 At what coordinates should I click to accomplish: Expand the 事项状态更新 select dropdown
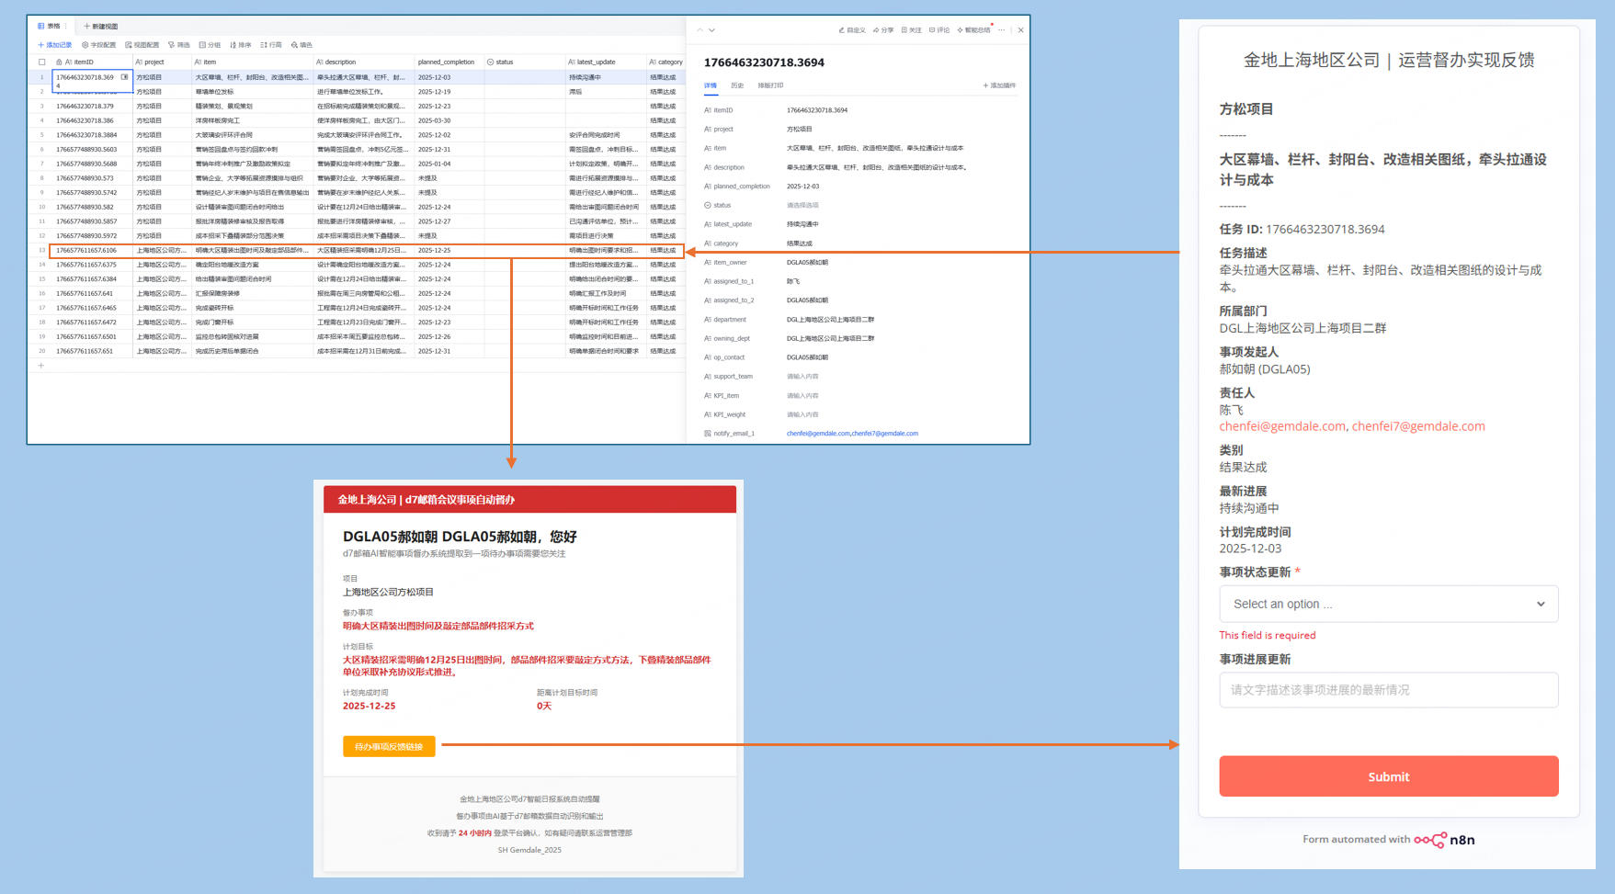(x=1388, y=604)
